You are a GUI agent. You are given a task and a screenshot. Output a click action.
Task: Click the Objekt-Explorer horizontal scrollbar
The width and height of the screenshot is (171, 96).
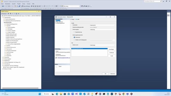20,88
